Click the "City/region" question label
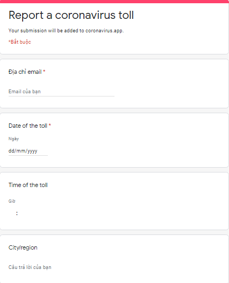 (23, 247)
